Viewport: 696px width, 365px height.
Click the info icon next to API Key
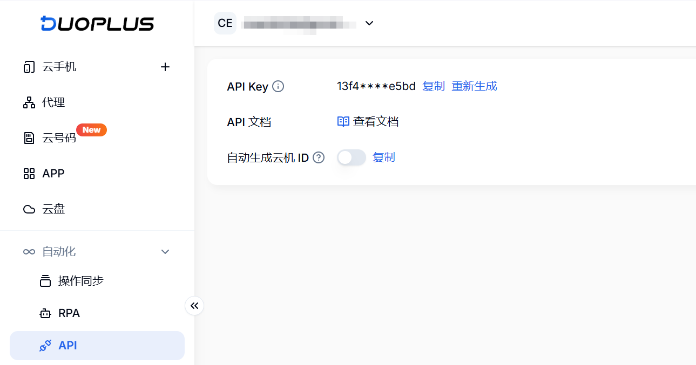[x=278, y=86]
